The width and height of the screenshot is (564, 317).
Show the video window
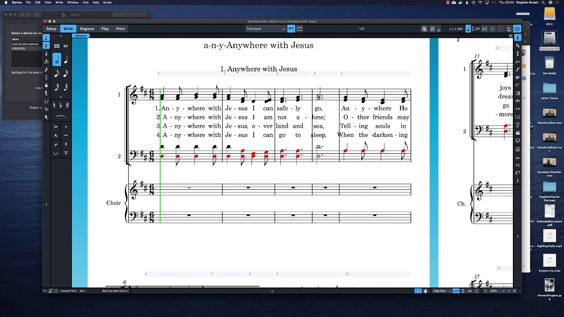[x=424, y=29]
